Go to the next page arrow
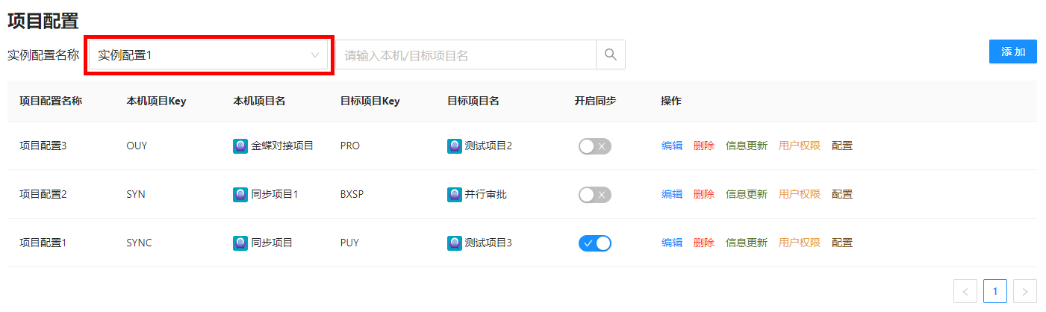 tap(1025, 290)
